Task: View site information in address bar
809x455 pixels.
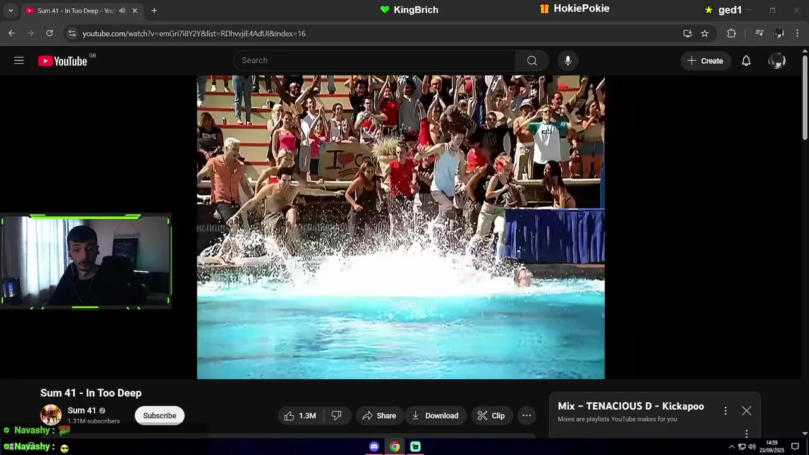Action: tap(71, 33)
